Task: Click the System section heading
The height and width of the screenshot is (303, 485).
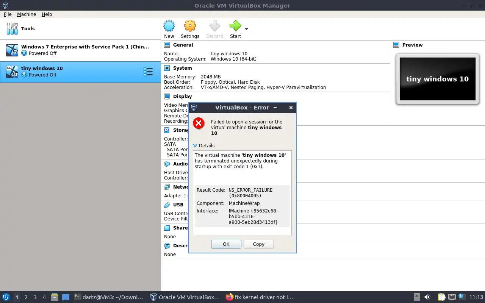Action: [182, 68]
